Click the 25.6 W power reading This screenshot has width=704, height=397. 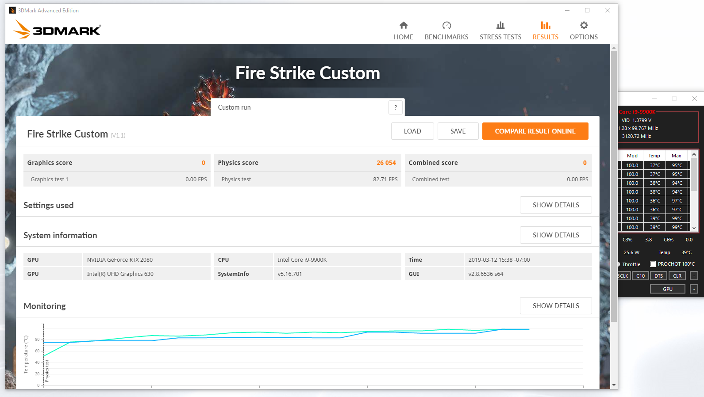pos(631,252)
